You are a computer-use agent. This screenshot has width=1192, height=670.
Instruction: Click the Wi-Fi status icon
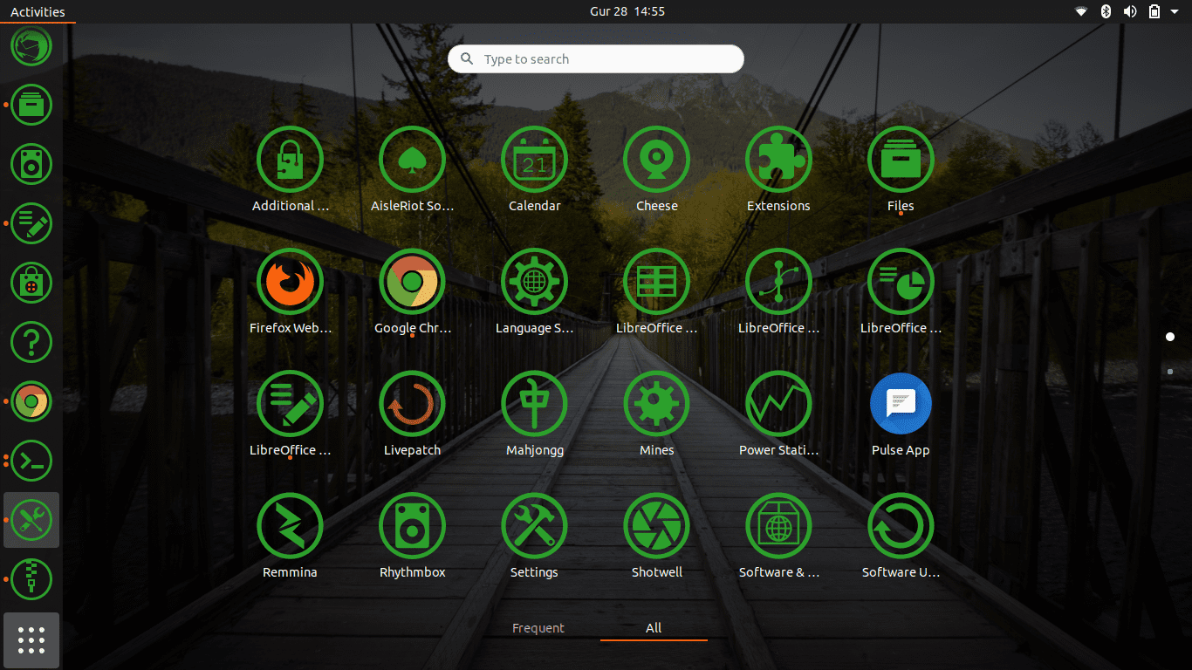pos(1081,11)
